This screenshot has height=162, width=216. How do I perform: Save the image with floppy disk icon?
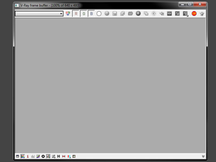coord(114,13)
